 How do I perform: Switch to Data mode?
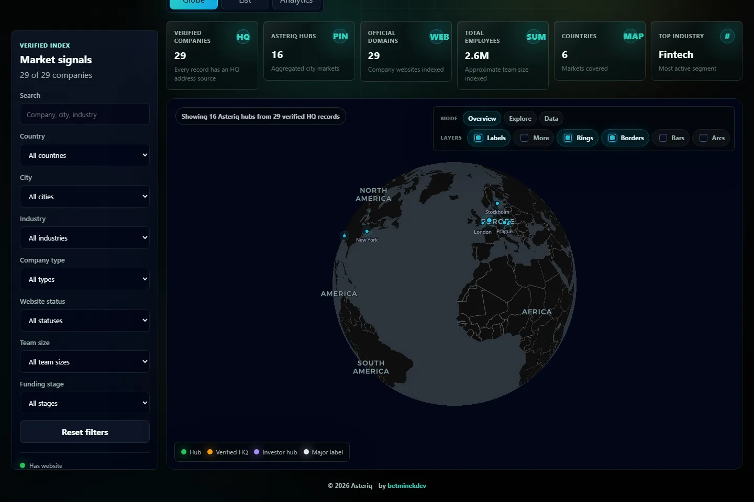551,119
